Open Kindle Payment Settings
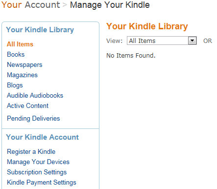 (x=42, y=182)
